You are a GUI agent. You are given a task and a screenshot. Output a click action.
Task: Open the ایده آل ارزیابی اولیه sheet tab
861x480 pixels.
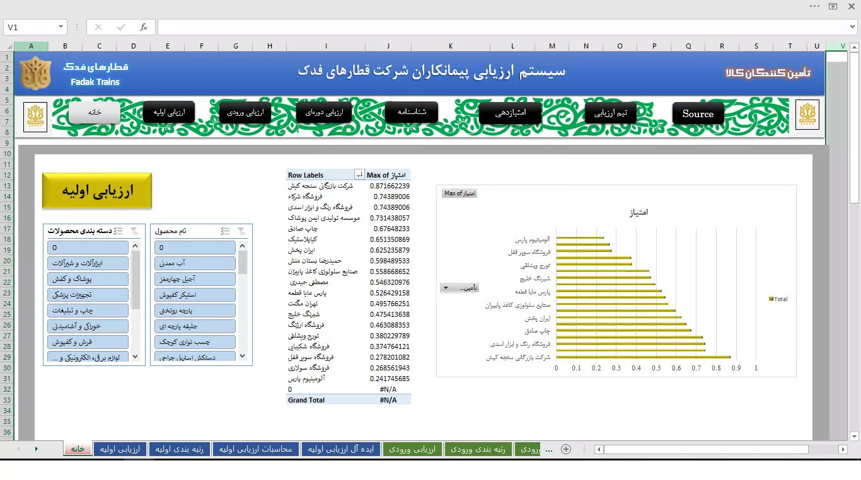pyautogui.click(x=341, y=449)
